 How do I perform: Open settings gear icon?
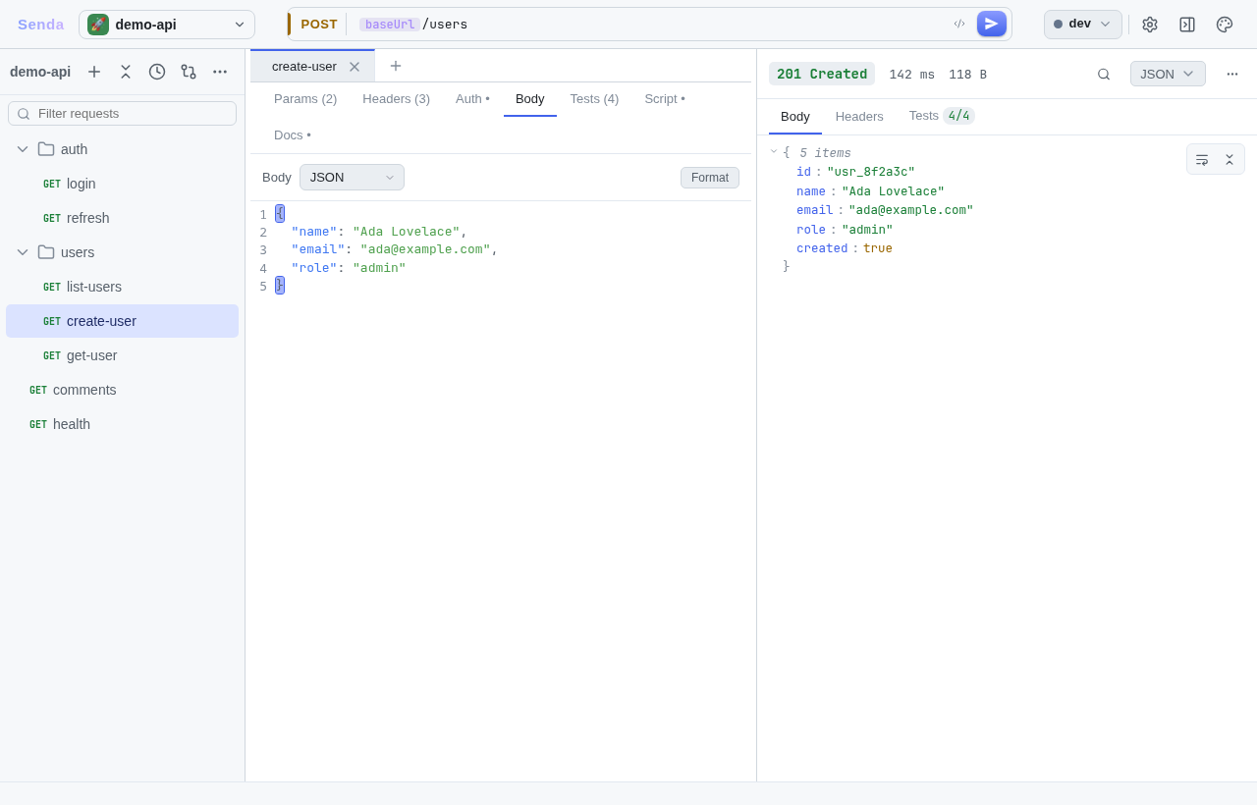1150,25
